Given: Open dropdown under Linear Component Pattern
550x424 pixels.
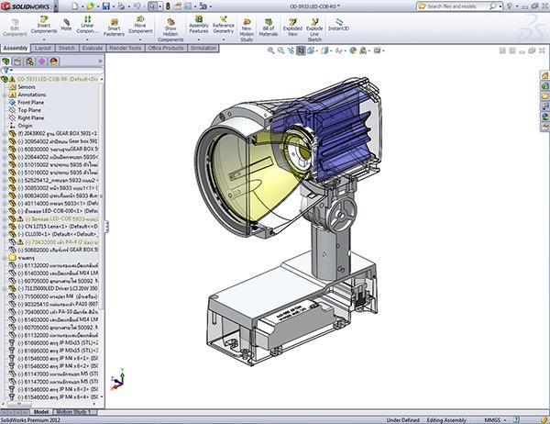Looking at the screenshot, I should [87, 39].
